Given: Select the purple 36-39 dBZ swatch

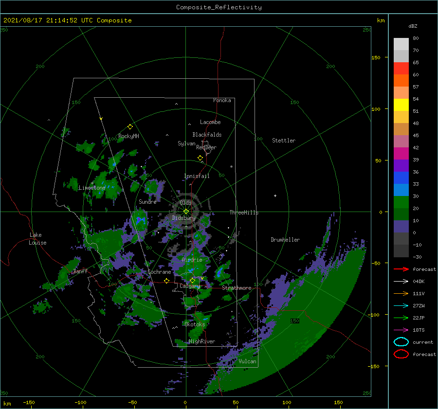Looking at the screenshot, I should [401, 165].
